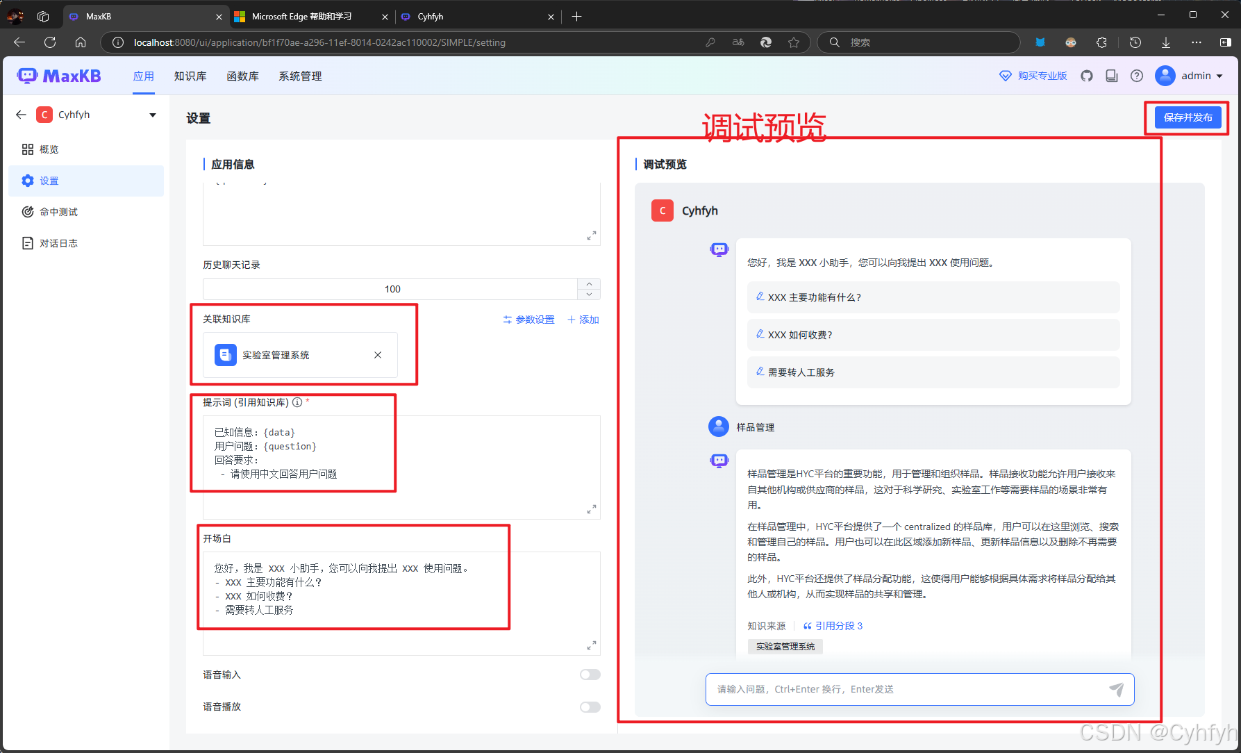
Task: Click the chat question input field
Action: pyautogui.click(x=906, y=689)
